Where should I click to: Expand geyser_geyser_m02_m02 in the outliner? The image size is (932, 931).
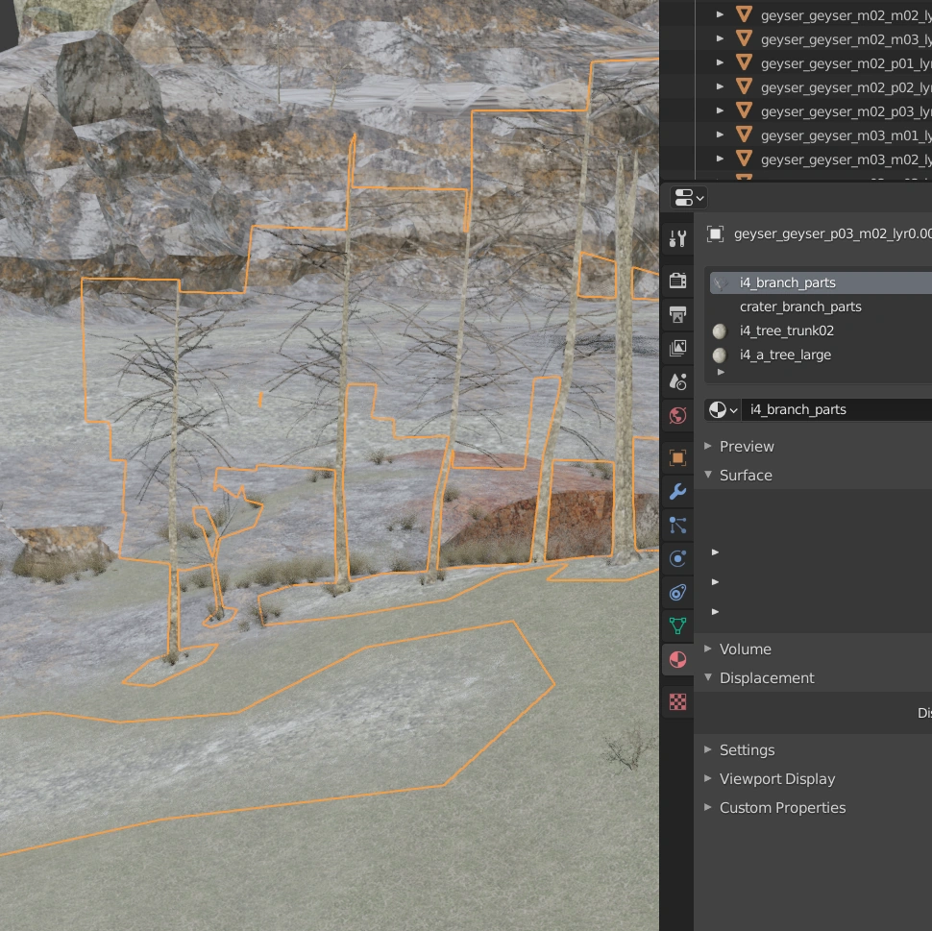pos(720,14)
